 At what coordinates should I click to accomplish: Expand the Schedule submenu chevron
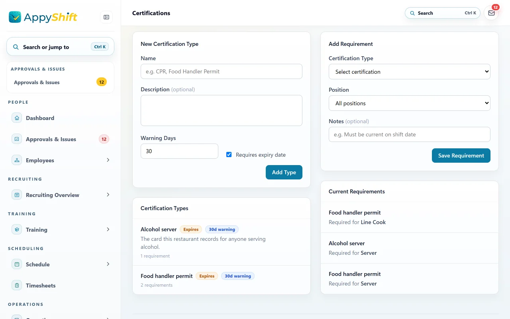[108, 264]
